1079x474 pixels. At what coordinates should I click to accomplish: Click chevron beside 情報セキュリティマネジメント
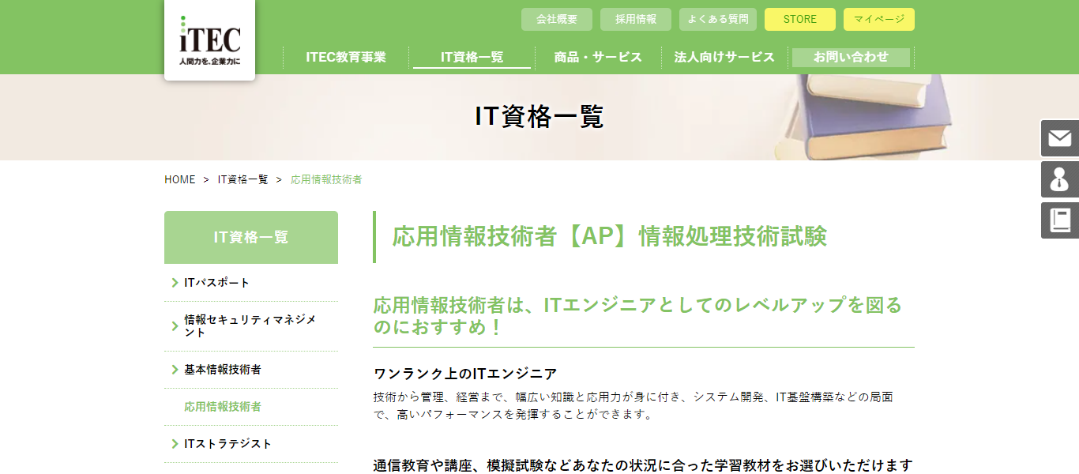point(175,326)
